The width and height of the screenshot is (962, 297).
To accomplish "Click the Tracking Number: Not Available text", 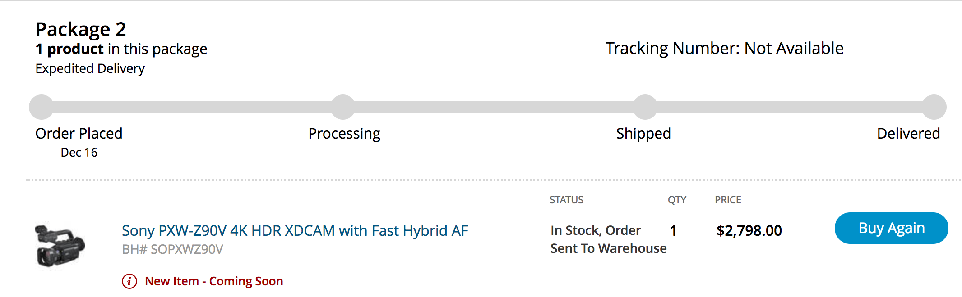I will 724,49.
